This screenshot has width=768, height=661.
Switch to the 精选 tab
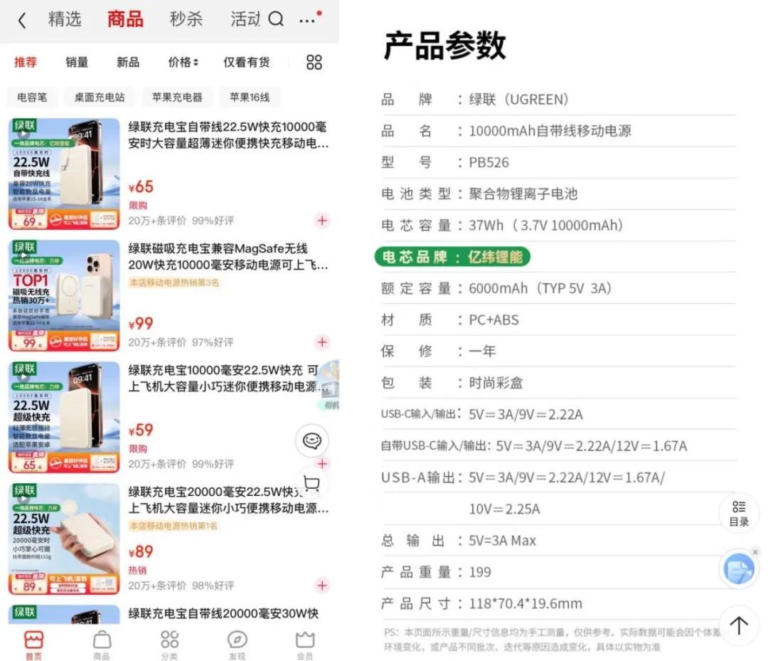click(x=65, y=20)
